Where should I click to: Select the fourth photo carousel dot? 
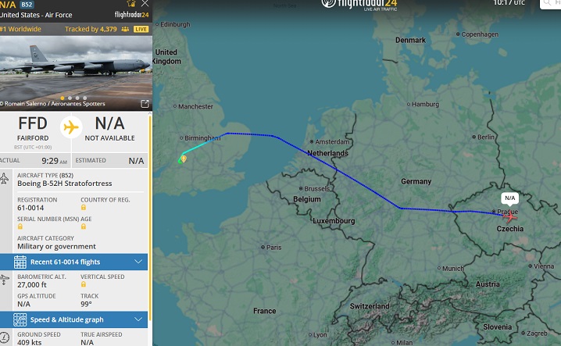[83, 98]
